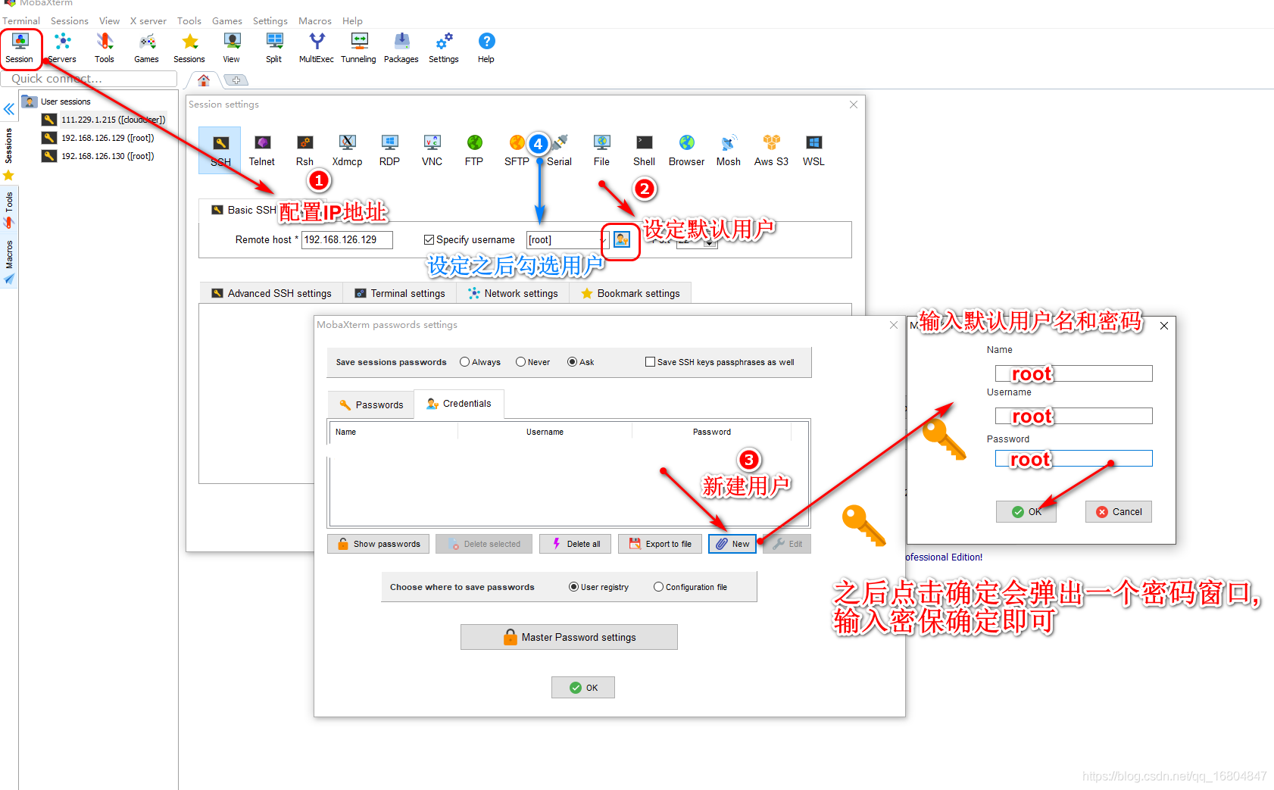
Task: Switch to the Credentials tab
Action: pyautogui.click(x=459, y=404)
